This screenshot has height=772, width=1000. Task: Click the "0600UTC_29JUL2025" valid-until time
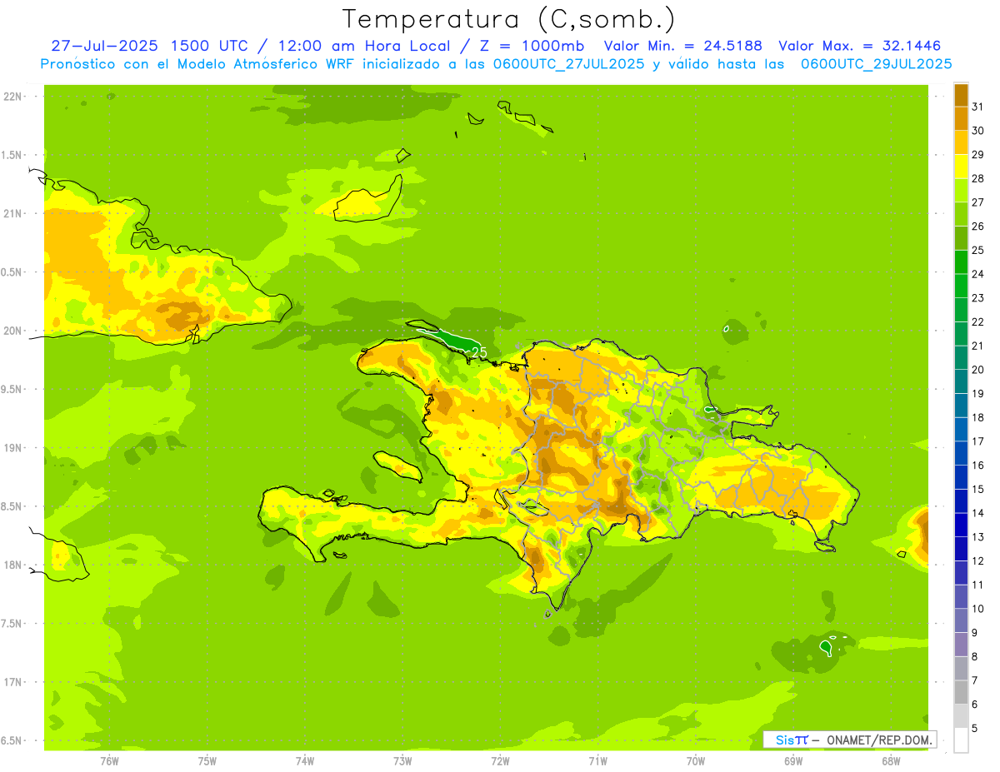tap(876, 64)
